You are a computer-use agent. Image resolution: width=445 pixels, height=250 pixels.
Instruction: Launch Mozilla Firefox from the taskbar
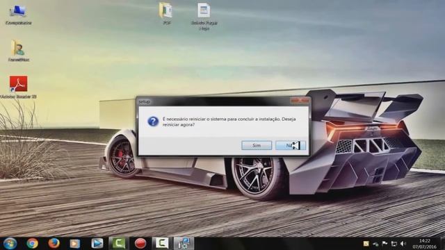[x=54, y=243]
